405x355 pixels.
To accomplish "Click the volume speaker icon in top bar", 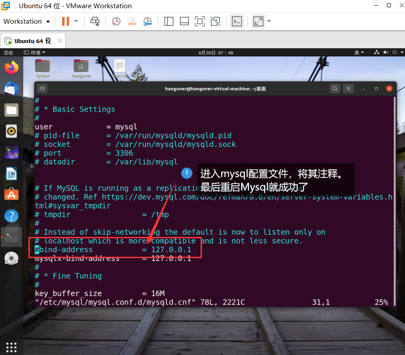I will (386, 53).
